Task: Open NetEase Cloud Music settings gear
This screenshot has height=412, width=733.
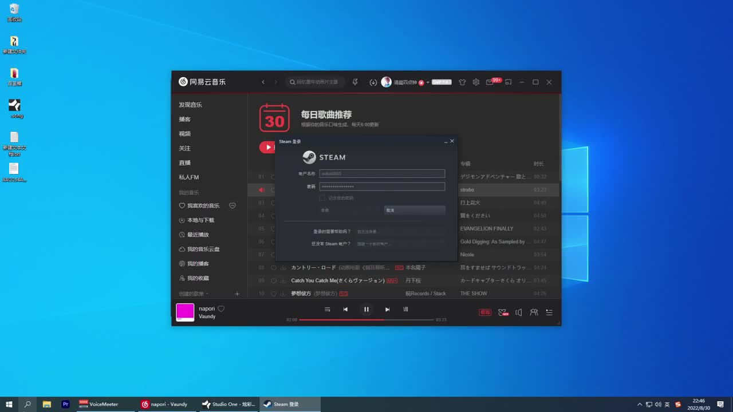Action: tap(476, 82)
